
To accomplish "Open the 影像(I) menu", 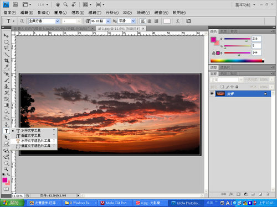I will coord(44,13).
